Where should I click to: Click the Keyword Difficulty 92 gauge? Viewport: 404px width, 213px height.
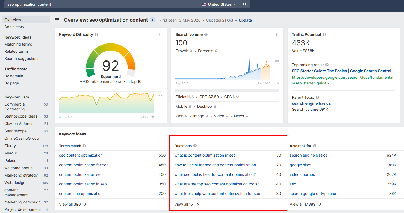(x=111, y=60)
